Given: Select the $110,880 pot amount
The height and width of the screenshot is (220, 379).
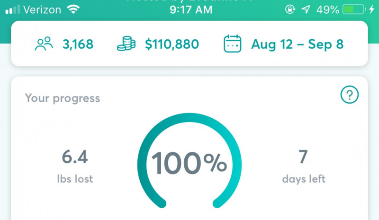Looking at the screenshot, I should tap(172, 44).
